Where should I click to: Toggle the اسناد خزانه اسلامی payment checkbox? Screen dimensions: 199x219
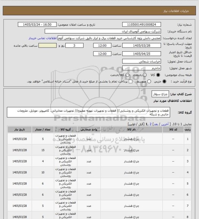coord(131,81)
